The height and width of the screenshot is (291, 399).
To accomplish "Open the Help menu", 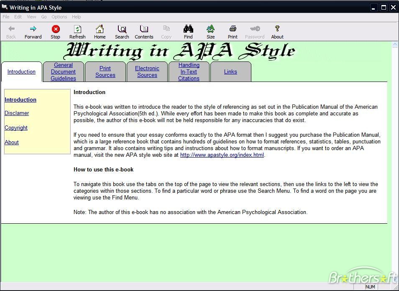I will [77, 17].
